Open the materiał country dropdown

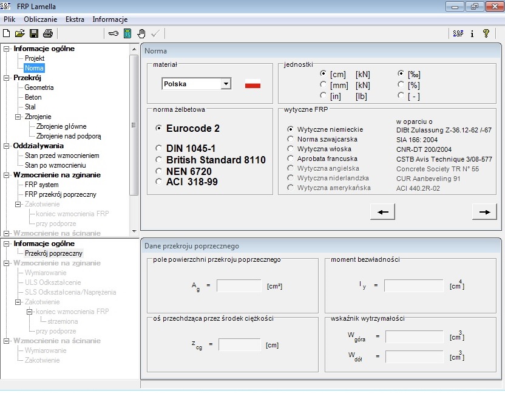[226, 84]
